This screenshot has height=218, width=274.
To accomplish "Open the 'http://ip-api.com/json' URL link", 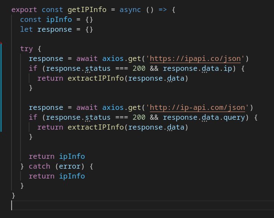I will click(198, 108).
